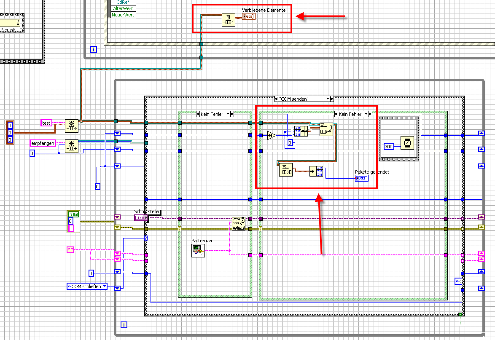Go to next case of COM senden structure

(332, 99)
